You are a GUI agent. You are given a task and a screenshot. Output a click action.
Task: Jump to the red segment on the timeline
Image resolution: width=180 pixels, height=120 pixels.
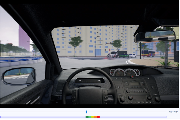[x=98, y=117]
